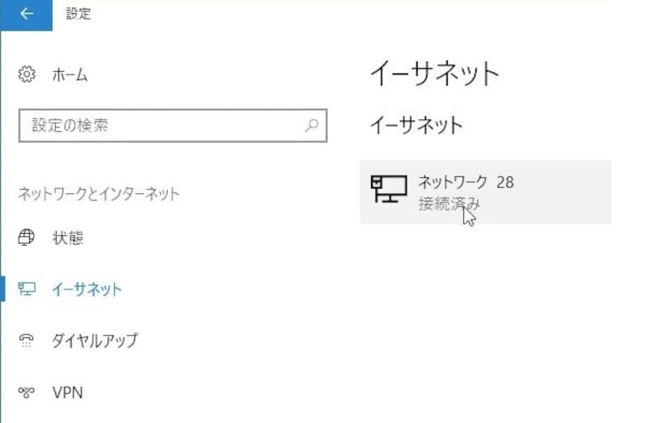Click the 状態 globe icon
Viewport: 648px width, 423px height.
(x=27, y=238)
